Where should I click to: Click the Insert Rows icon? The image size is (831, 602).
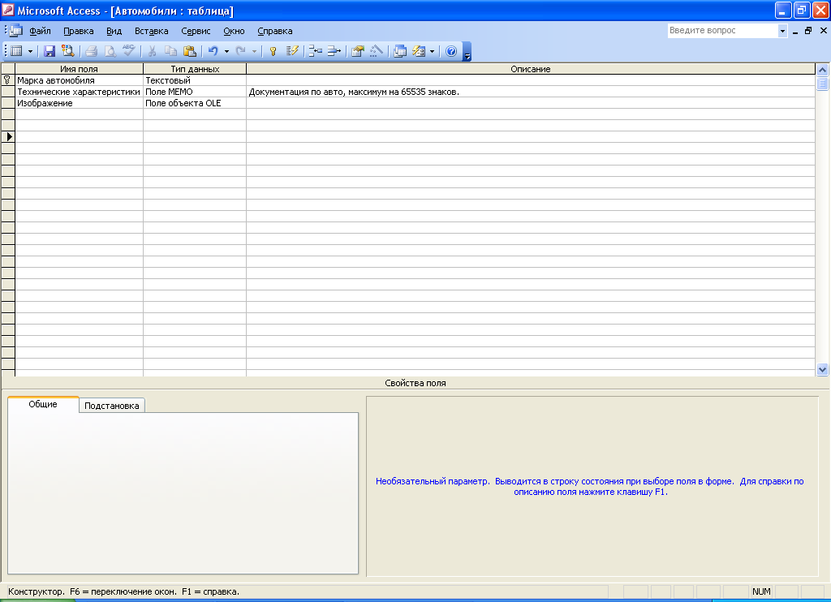(x=316, y=51)
